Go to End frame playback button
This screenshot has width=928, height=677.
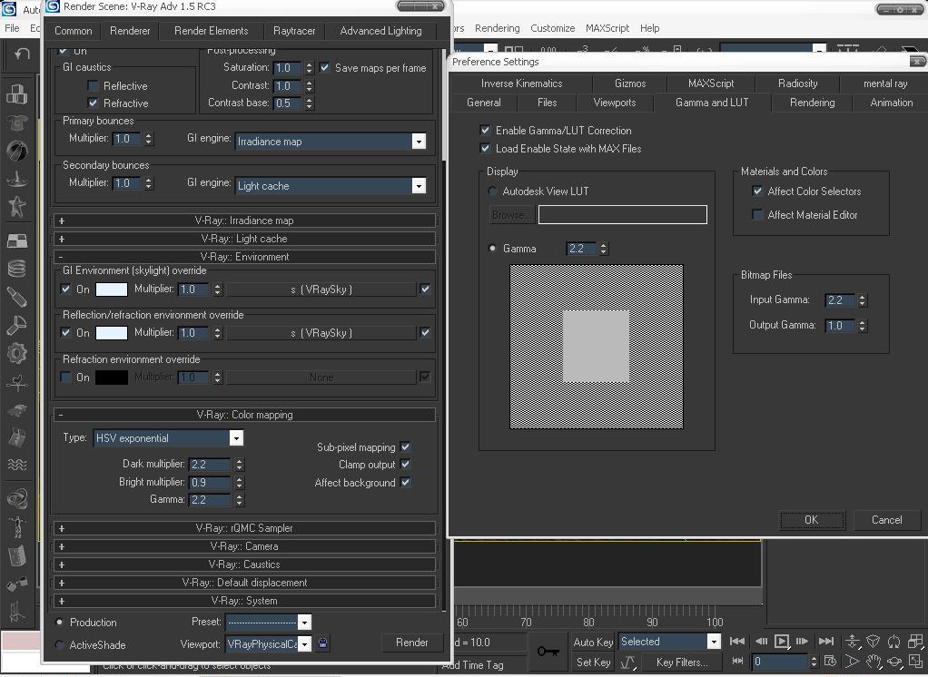pos(826,641)
